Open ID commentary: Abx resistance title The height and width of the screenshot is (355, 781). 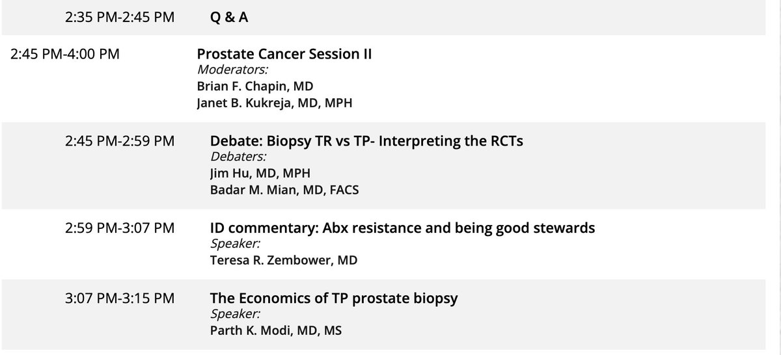click(402, 228)
